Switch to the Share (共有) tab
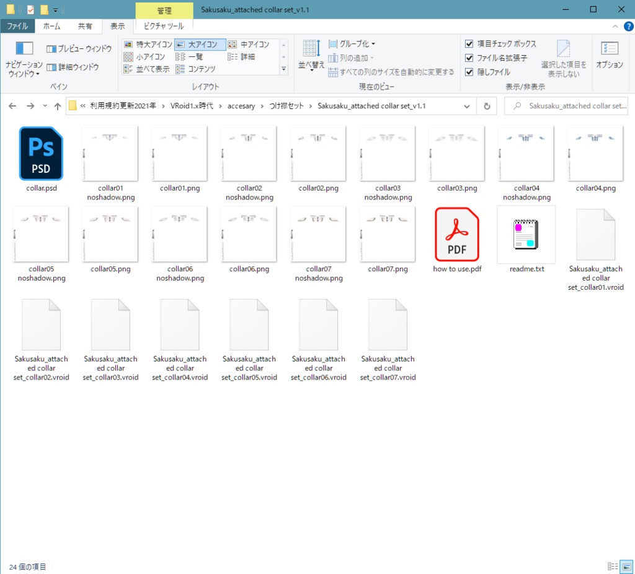Screen dimensions: 635x574 pos(84,26)
